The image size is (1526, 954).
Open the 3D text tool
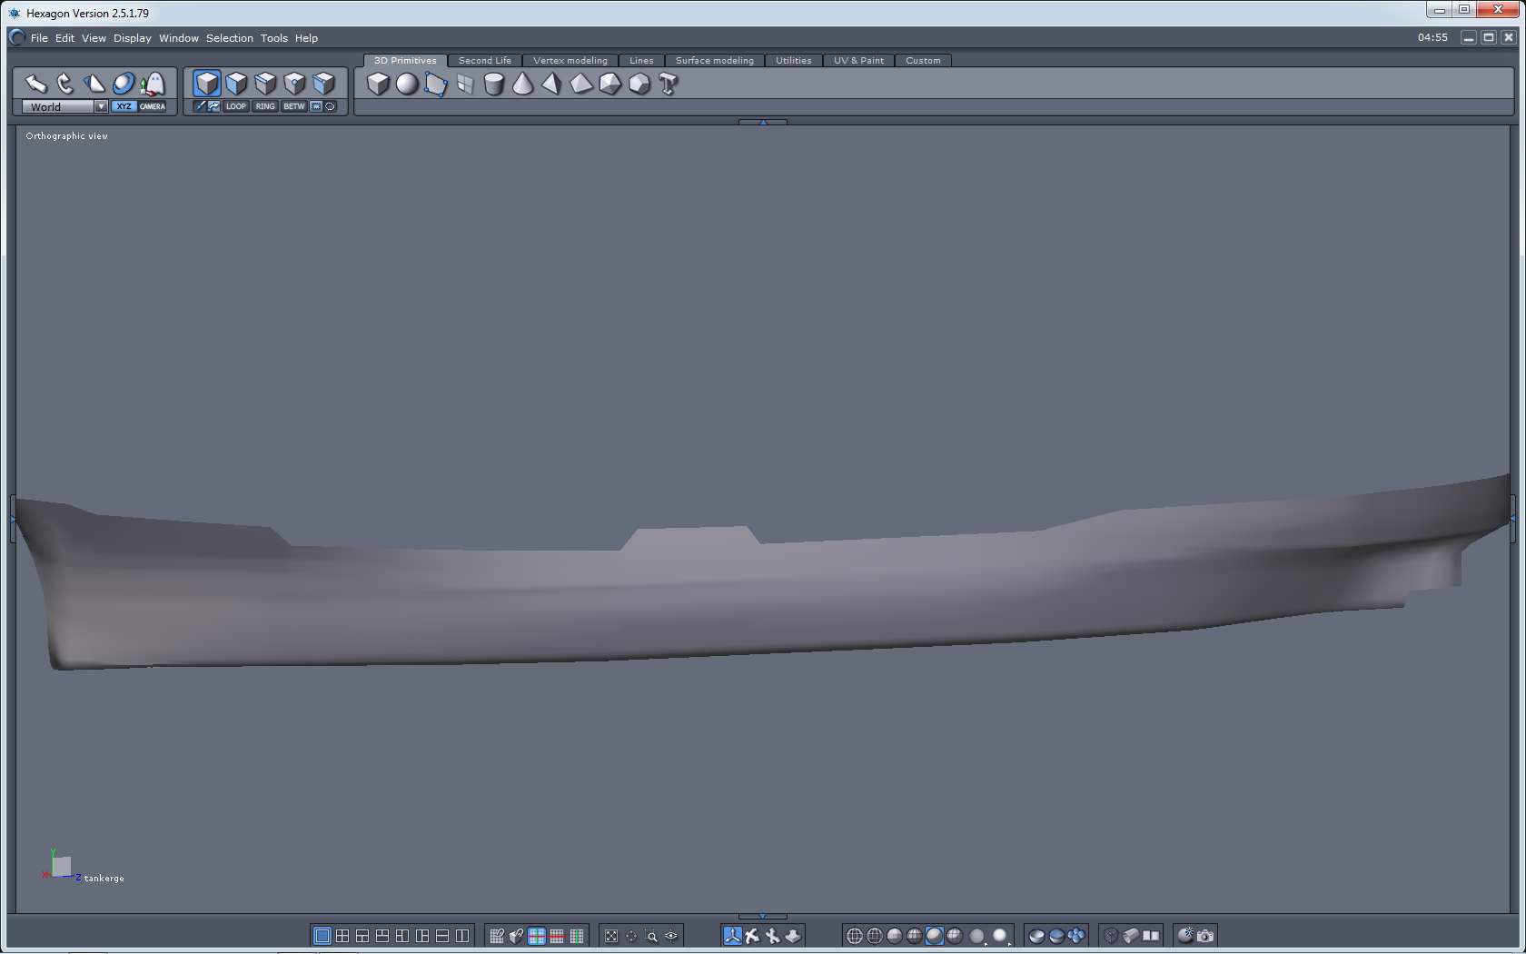pyautogui.click(x=669, y=84)
